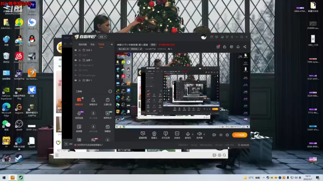
Task: Open the 弹幕秀 tool
Action: coord(107,128)
